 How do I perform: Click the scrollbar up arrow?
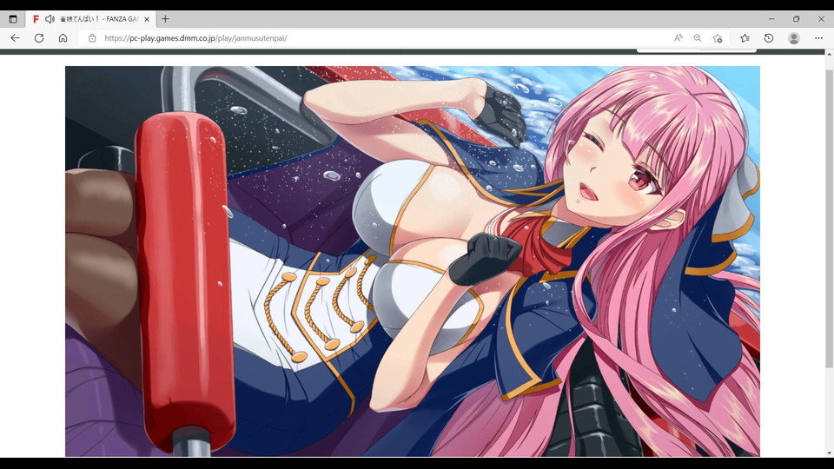829,54
